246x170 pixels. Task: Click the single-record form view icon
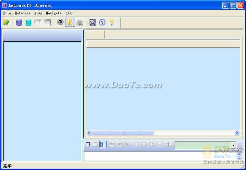[x=95, y=144]
